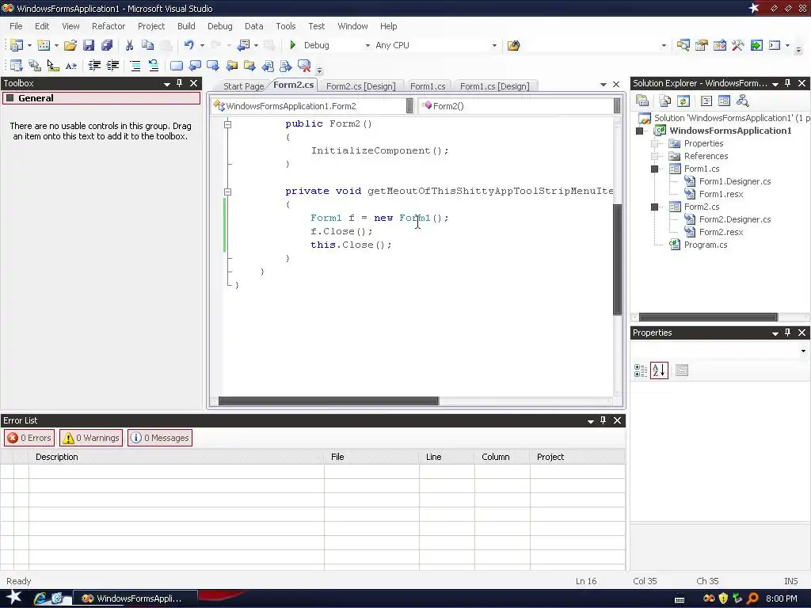Click Show All Files in Solution Explorer
This screenshot has width=811, height=608.
click(x=665, y=101)
